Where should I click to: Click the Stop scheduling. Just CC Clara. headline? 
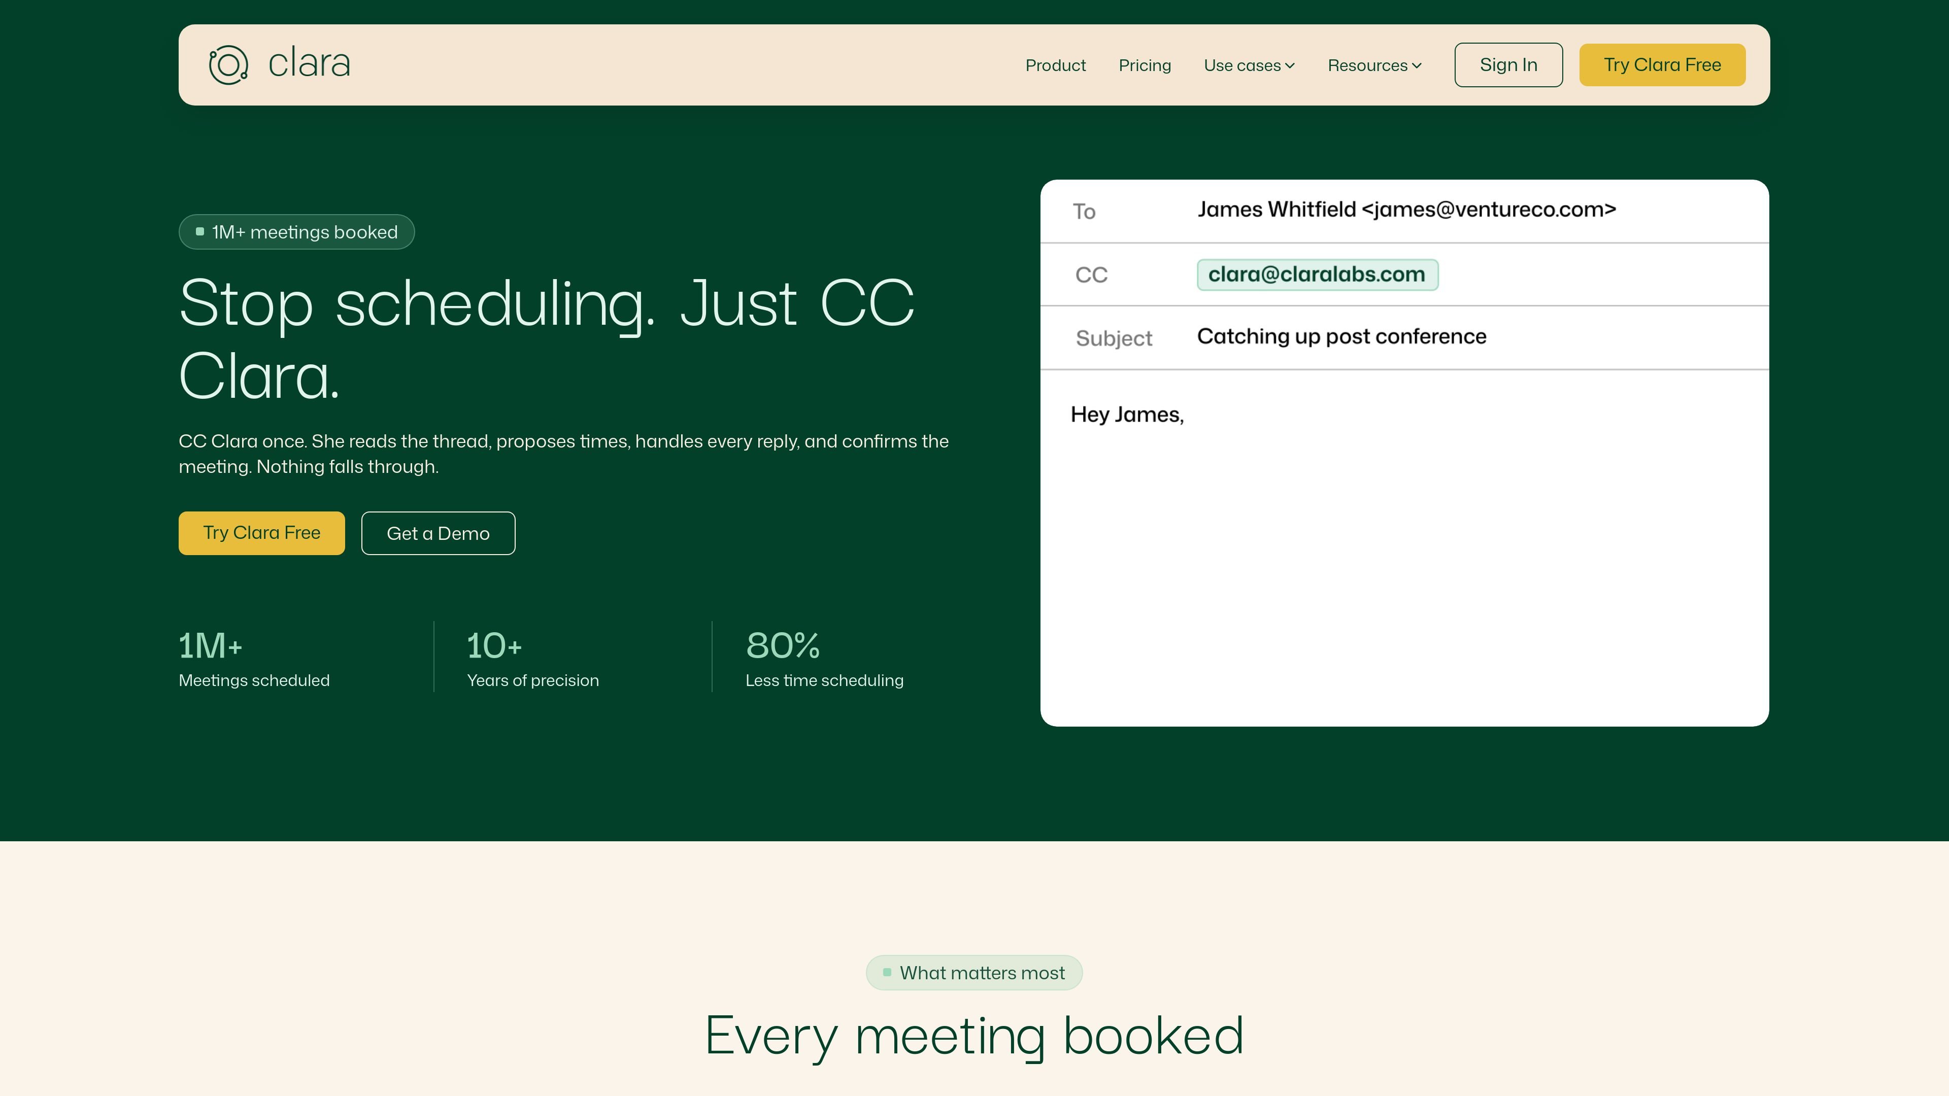pos(546,339)
